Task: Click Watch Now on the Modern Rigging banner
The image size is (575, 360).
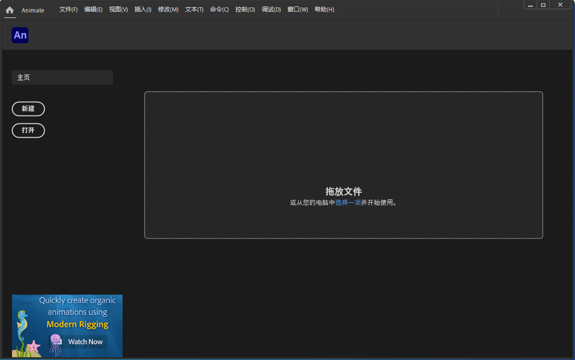Action: (x=85, y=342)
